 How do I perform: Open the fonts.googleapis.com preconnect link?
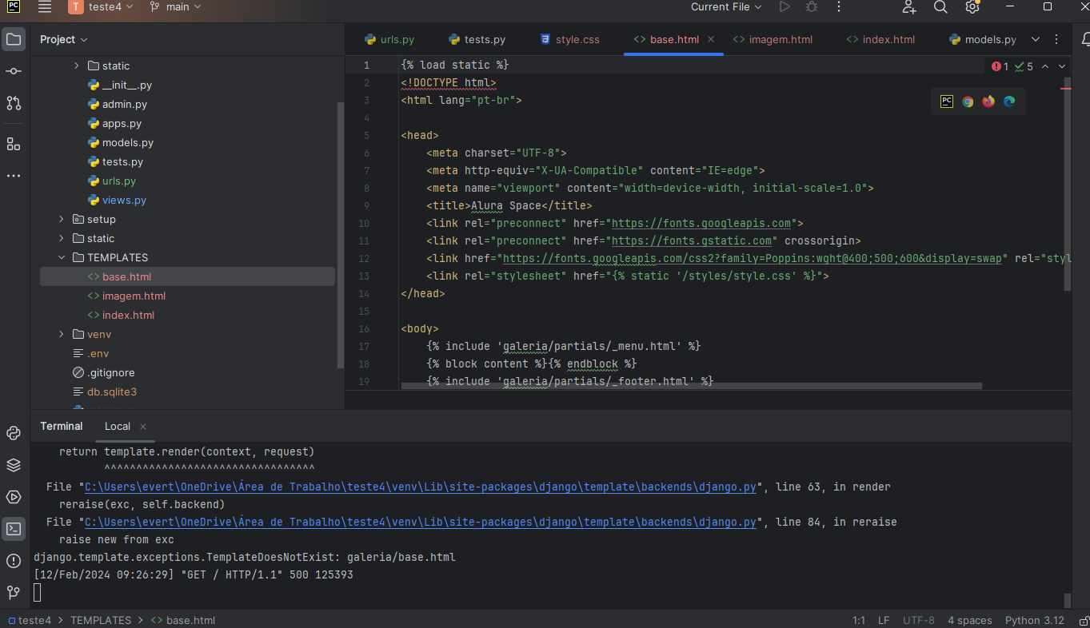(701, 224)
